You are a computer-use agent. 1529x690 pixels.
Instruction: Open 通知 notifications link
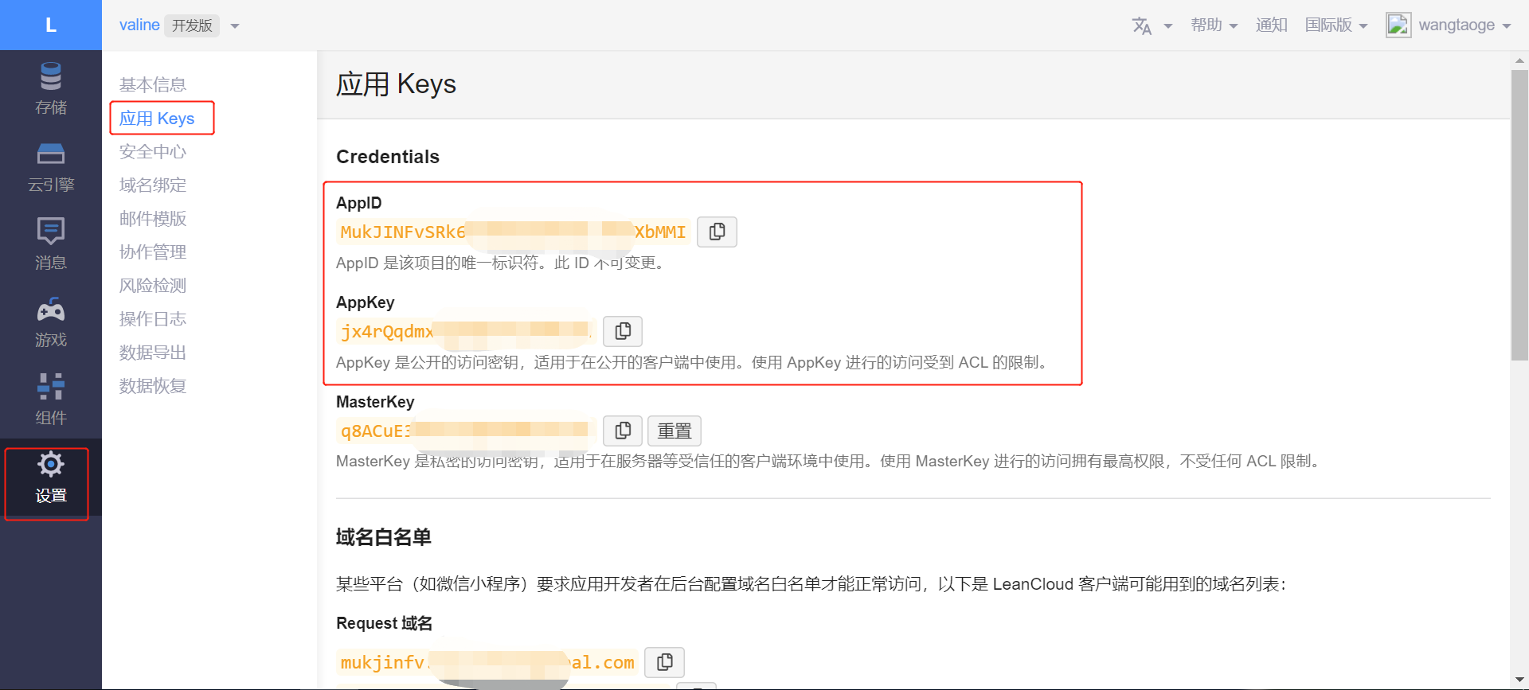click(1271, 25)
